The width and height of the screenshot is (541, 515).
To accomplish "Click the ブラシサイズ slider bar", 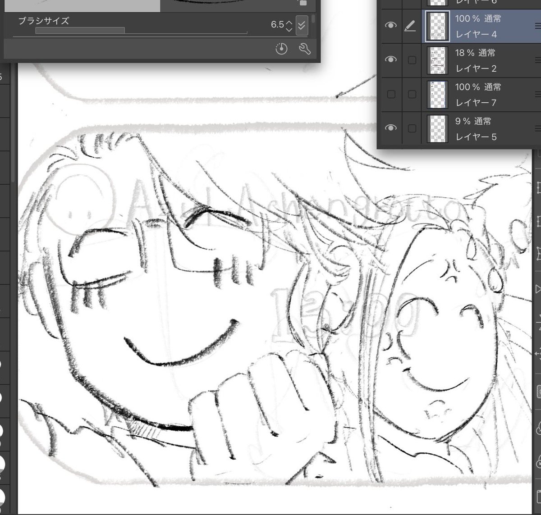I will pos(141,31).
